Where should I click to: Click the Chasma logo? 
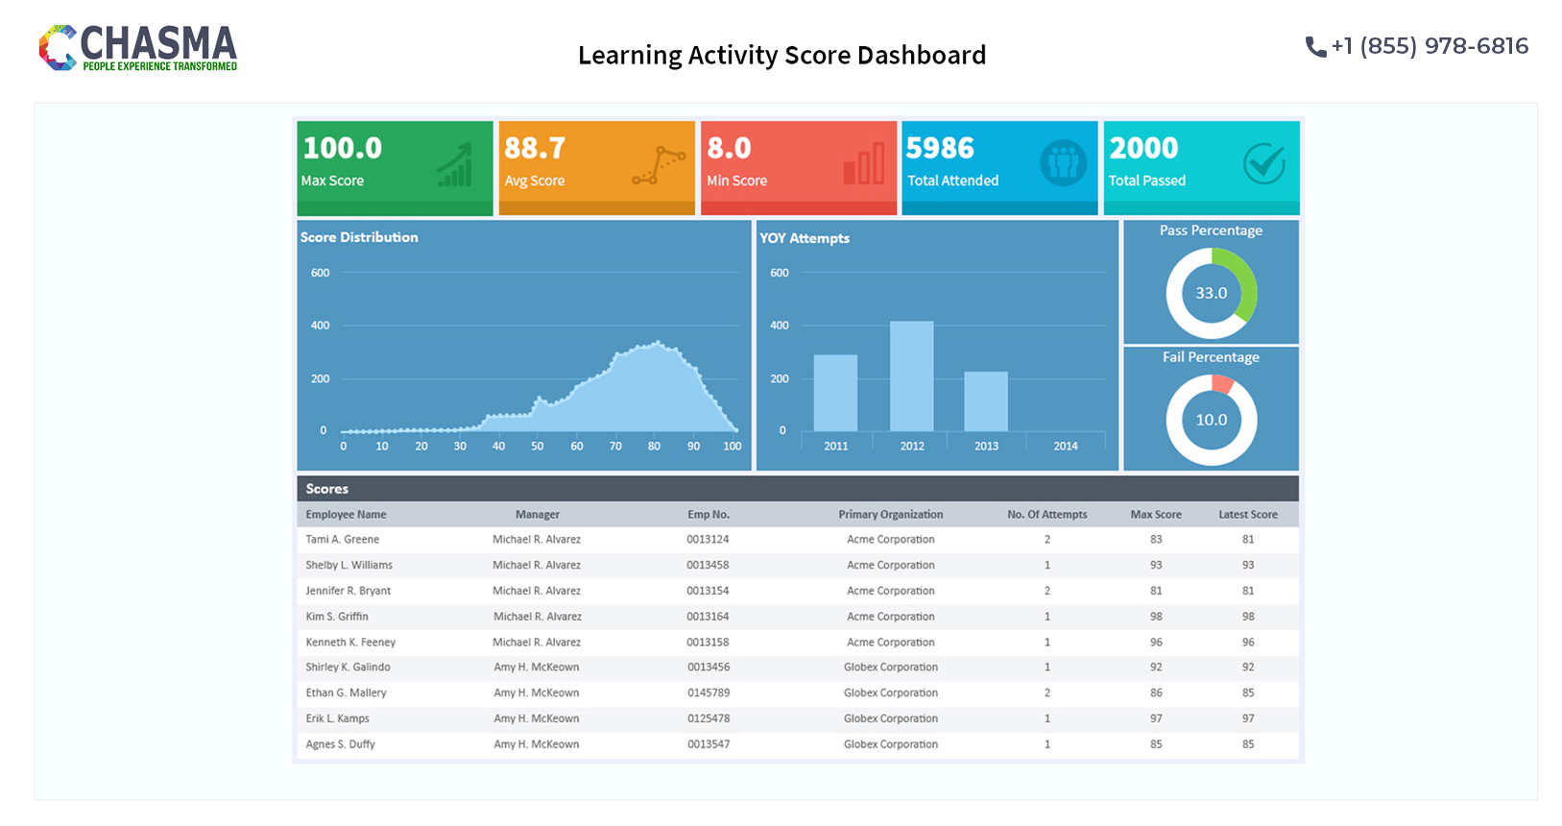tap(138, 48)
